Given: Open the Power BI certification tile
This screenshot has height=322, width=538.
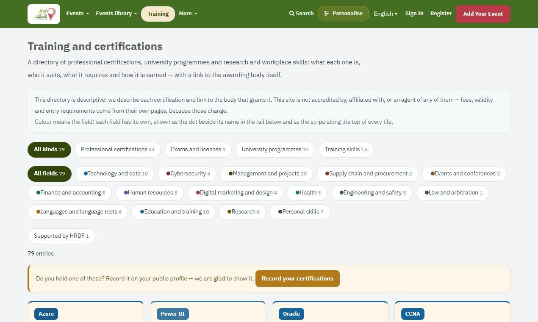Looking at the screenshot, I should (x=208, y=312).
